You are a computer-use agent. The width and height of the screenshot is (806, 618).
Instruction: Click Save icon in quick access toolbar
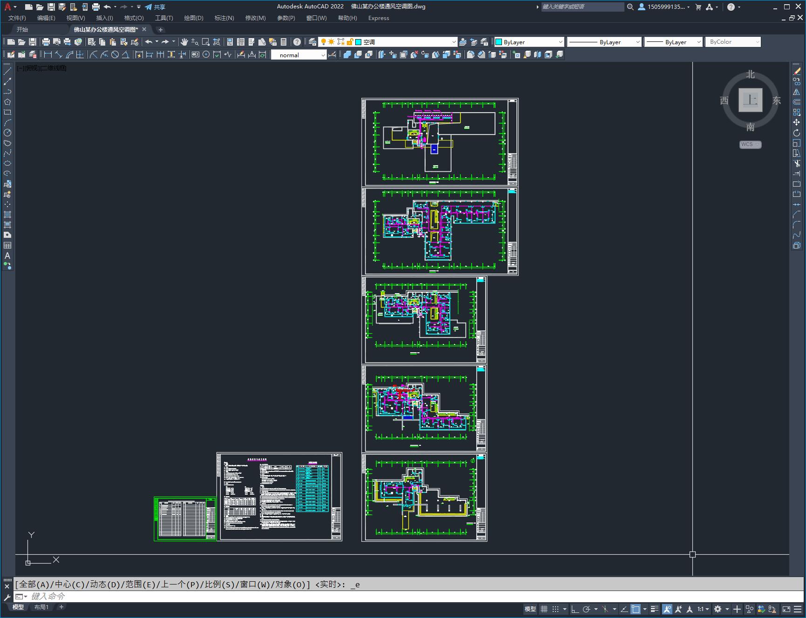pyautogui.click(x=51, y=7)
